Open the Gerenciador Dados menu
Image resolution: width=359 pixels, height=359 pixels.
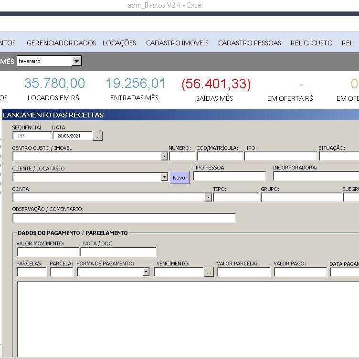[61, 43]
